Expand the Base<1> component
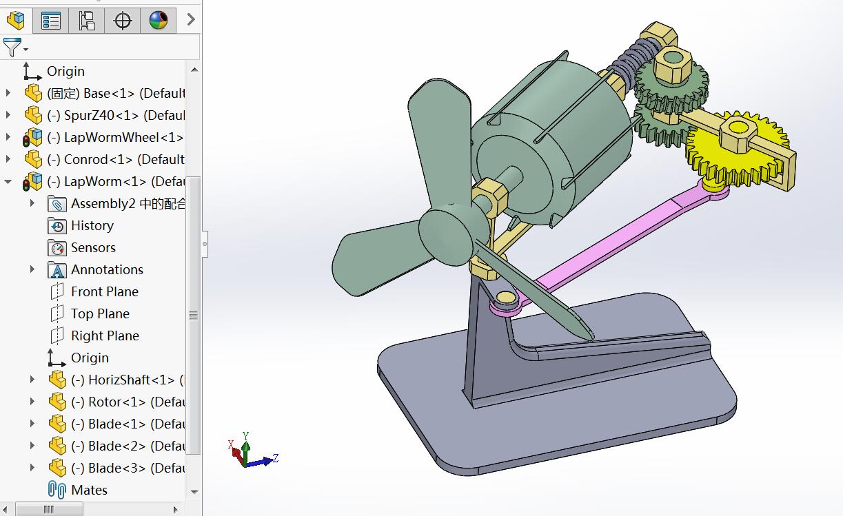Screen dimensions: 843x516 coord(8,93)
